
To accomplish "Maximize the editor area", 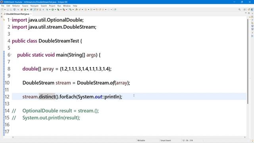I will pyautogui.click(x=249, y=13).
